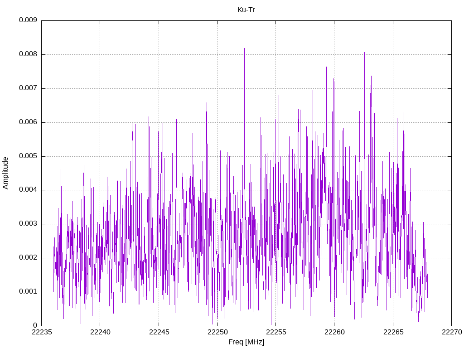
Task: Select the y-axis label "Amplitude"
Action: [x=5, y=173]
